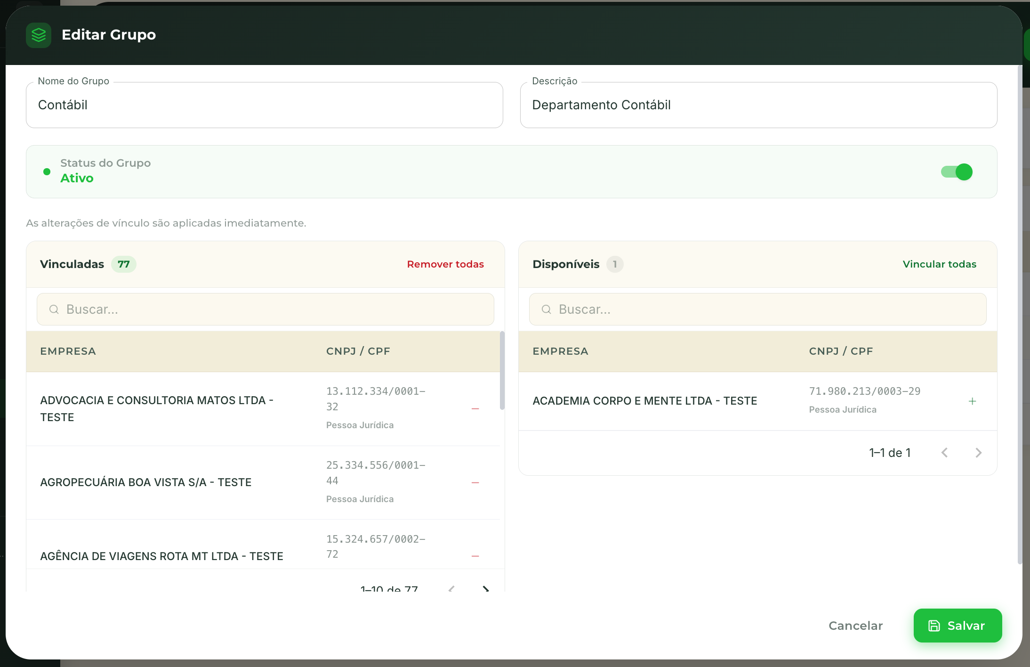Save the group with Salvar button
The image size is (1030, 667).
click(958, 626)
